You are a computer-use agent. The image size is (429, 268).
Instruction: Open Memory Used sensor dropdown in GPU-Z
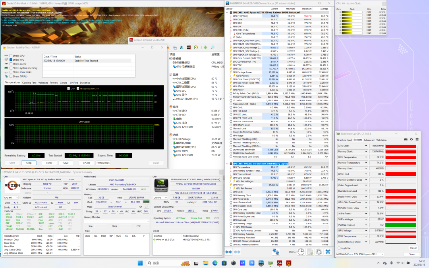366,168
